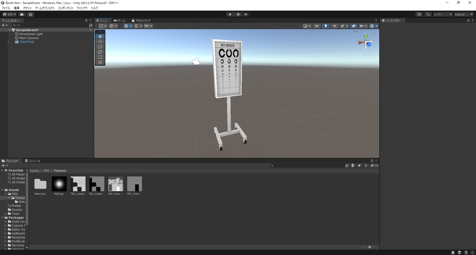476x255 pixels.
Task: Click the Pause button
Action: click(x=238, y=14)
